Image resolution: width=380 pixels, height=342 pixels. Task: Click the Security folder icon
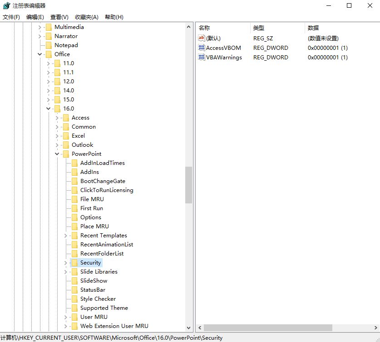click(x=74, y=263)
